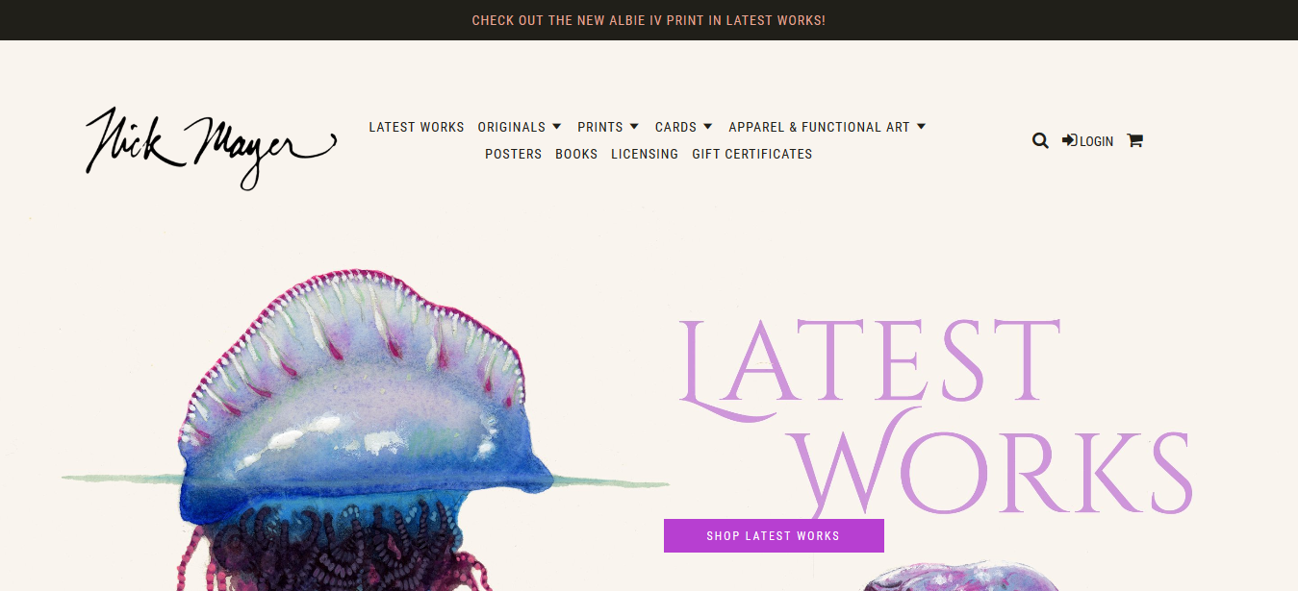Select the login arrow icon
This screenshot has height=591, width=1298.
point(1070,140)
